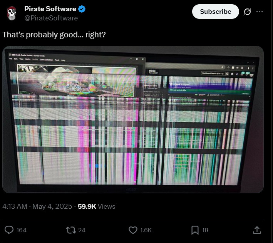Bookmark the post with ribbon icon

[x=195, y=230]
